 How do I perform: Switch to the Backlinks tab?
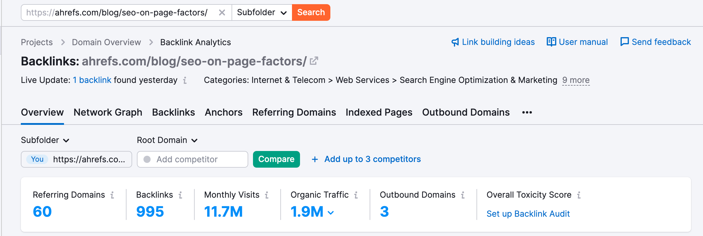tap(174, 112)
